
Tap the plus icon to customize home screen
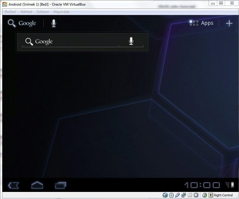point(229,23)
